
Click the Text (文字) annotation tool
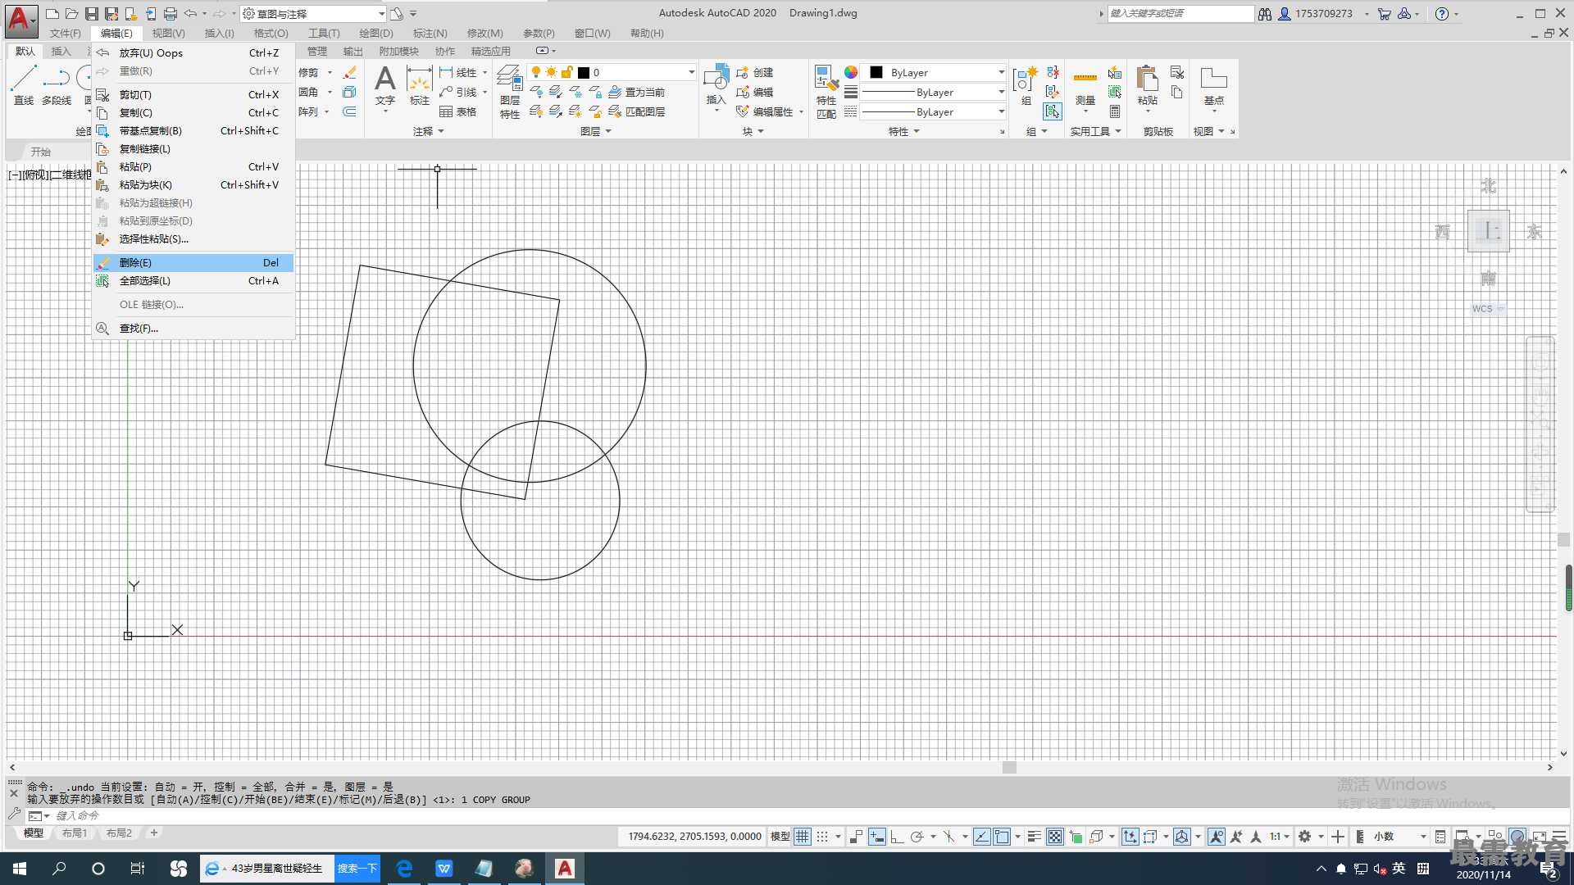pyautogui.click(x=385, y=85)
